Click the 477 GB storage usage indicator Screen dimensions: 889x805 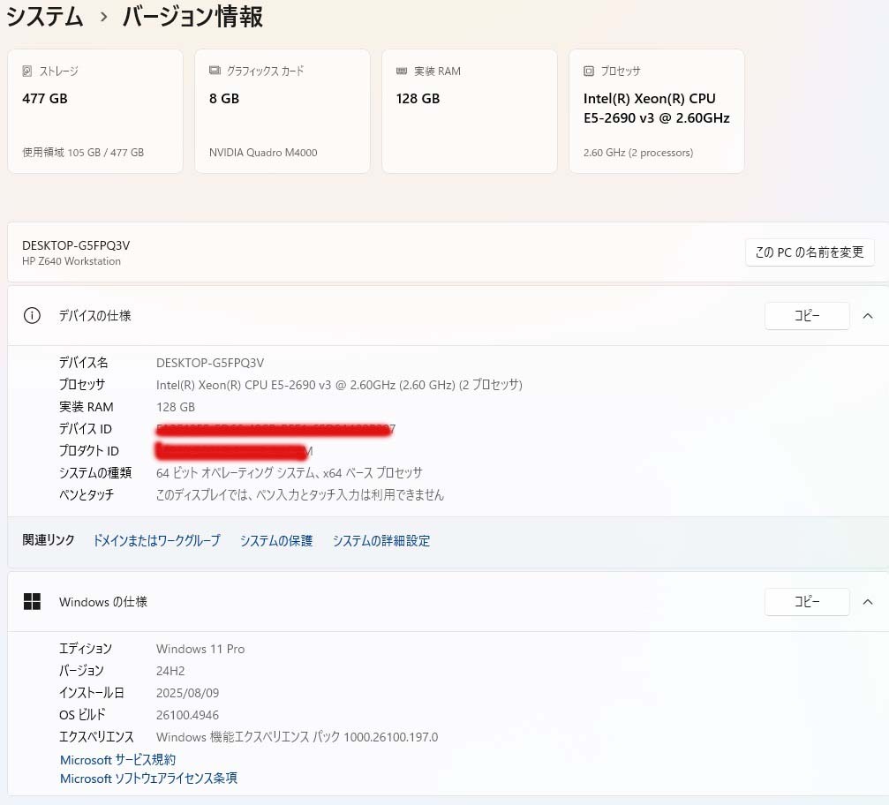click(82, 152)
